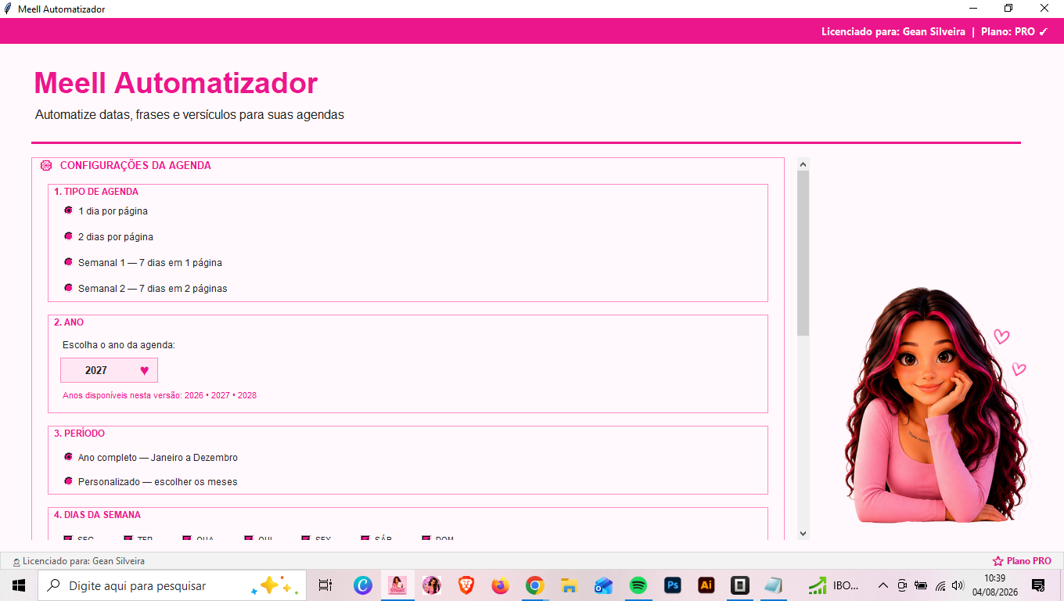Viewport: 1064px width, 601px height.
Task: Click the 'Anos disponíveis nesta versão' note text
Action: [160, 395]
